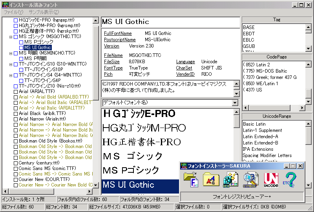Click the font tree horizontal right arrow

89,191
